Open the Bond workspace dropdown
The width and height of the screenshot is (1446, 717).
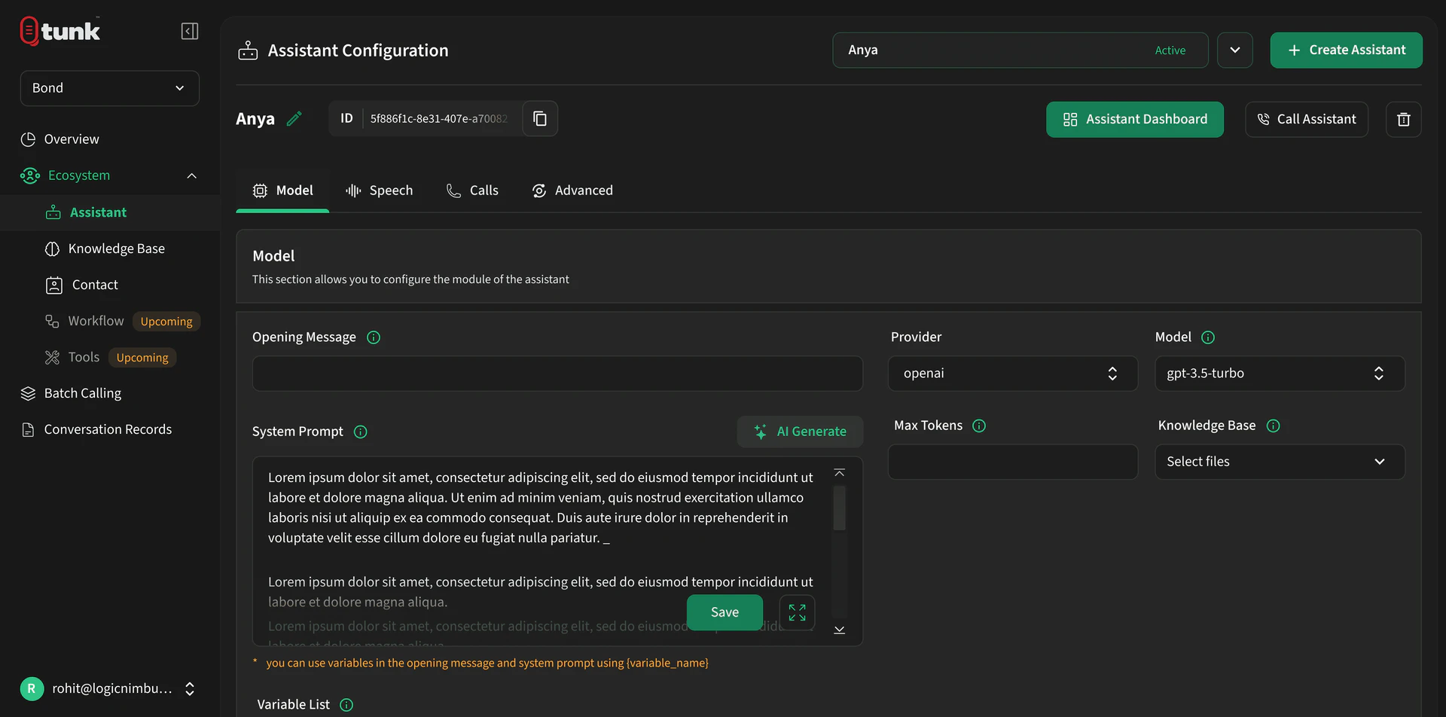[110, 88]
